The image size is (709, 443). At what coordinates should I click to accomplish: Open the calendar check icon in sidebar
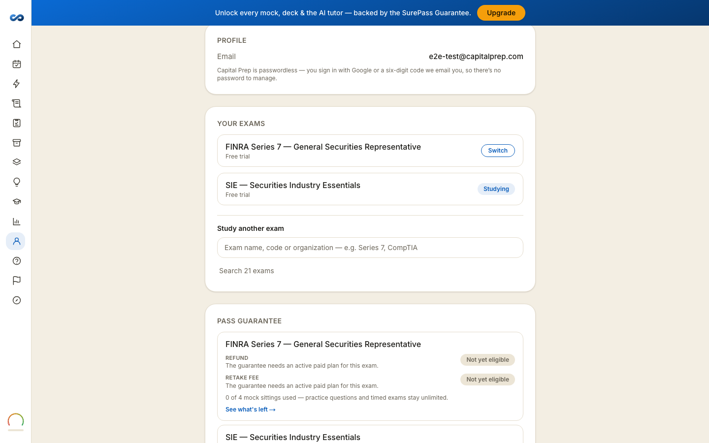17,64
